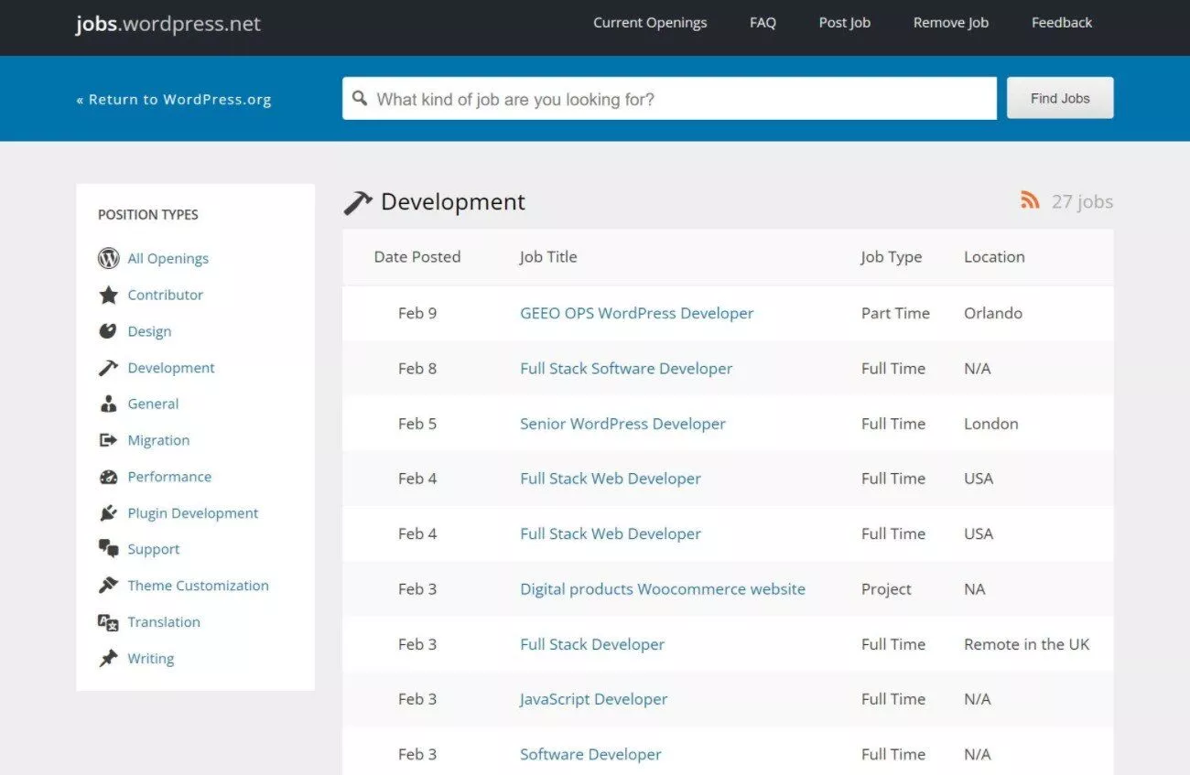Open Senior WordPress Developer job

(x=622, y=424)
